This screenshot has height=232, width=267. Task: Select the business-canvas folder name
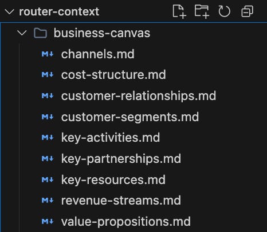pos(102,33)
